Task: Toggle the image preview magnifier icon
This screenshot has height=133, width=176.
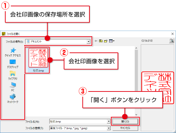Action: coord(172,41)
